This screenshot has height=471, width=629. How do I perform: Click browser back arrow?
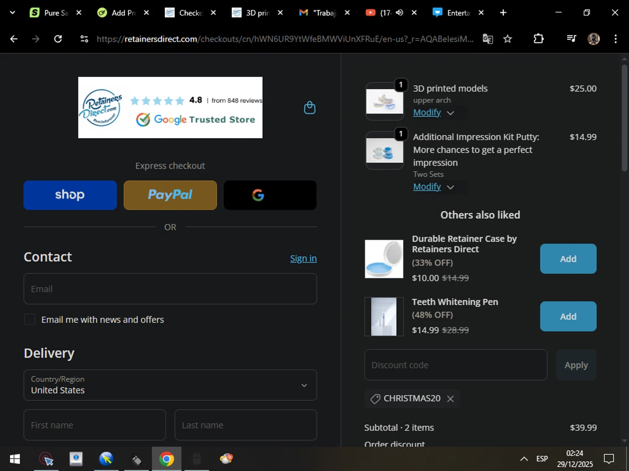(14, 39)
